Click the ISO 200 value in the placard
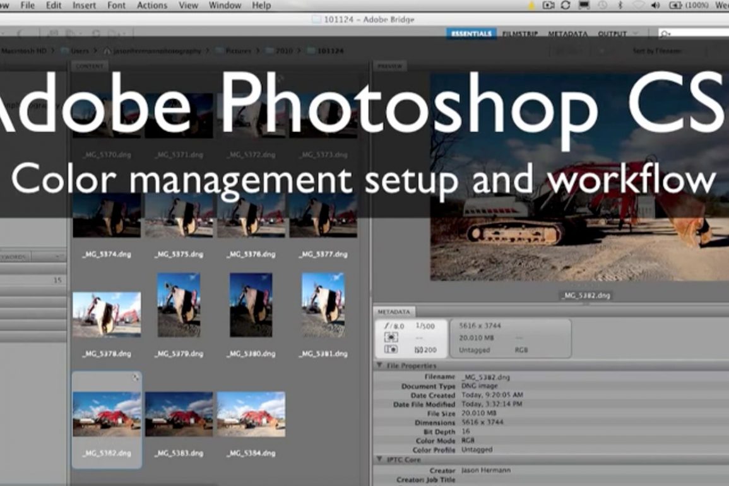 (425, 350)
